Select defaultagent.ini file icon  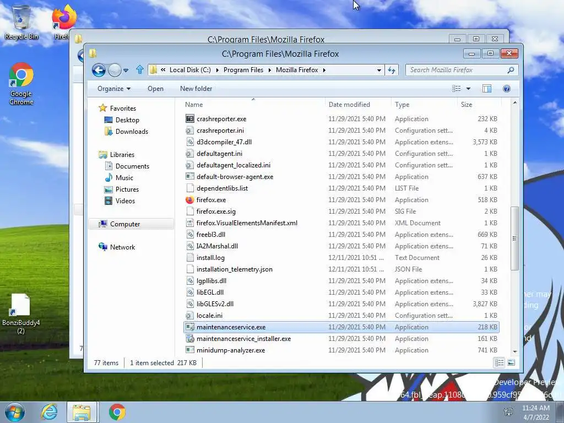coord(189,153)
